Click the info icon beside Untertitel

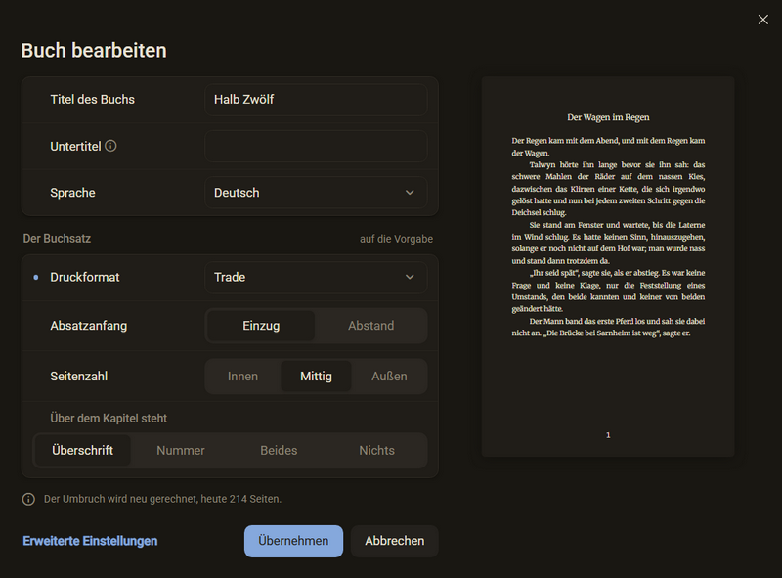pos(110,146)
